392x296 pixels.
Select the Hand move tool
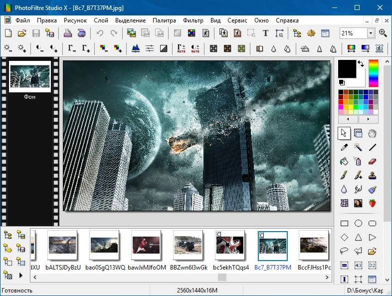372,133
